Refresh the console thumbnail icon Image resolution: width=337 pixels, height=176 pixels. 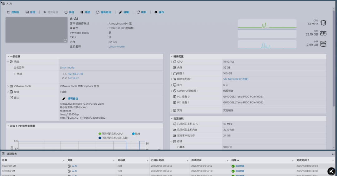point(65,40)
